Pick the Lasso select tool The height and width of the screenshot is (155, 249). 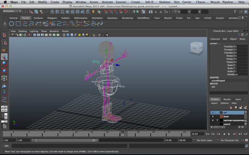pyautogui.click(x=4, y=42)
